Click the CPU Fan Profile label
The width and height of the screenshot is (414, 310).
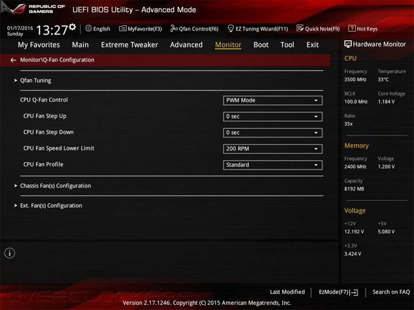[43, 165]
